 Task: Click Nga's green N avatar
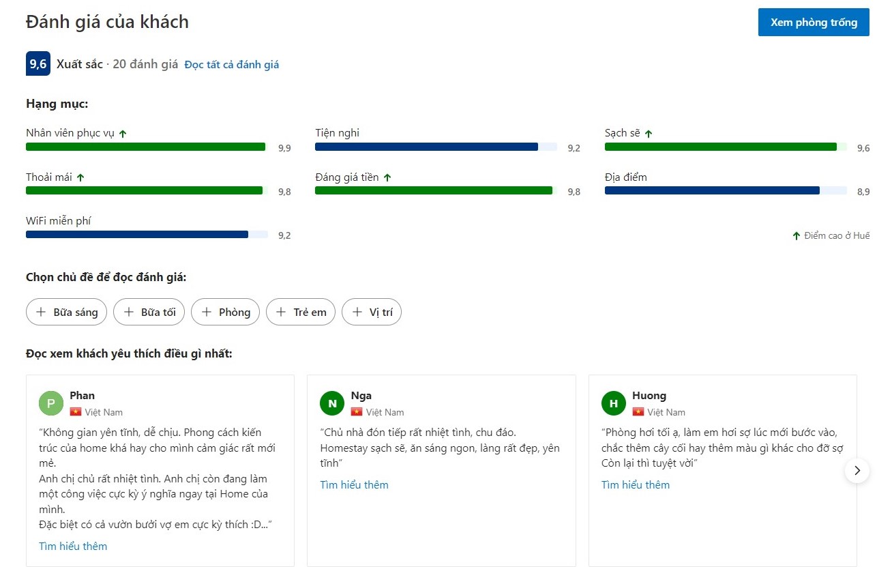[x=332, y=403]
